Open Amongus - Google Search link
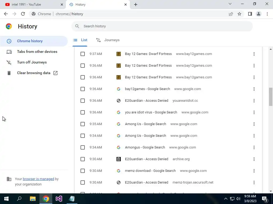Screen dimensions: 273x204 145,147
